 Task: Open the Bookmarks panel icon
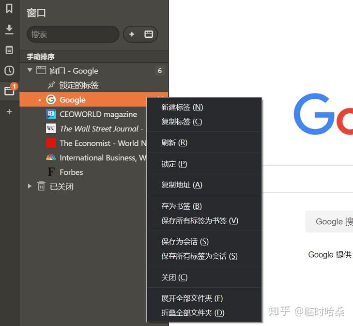pos(9,9)
